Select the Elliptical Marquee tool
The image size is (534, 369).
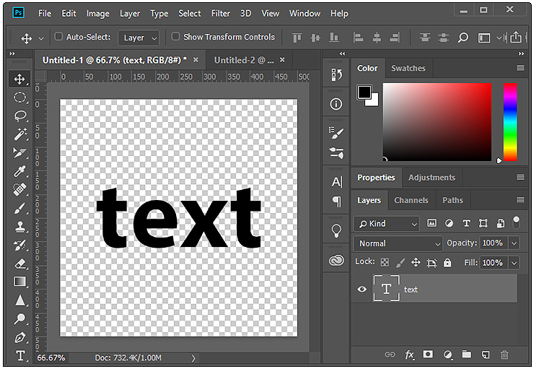19,97
